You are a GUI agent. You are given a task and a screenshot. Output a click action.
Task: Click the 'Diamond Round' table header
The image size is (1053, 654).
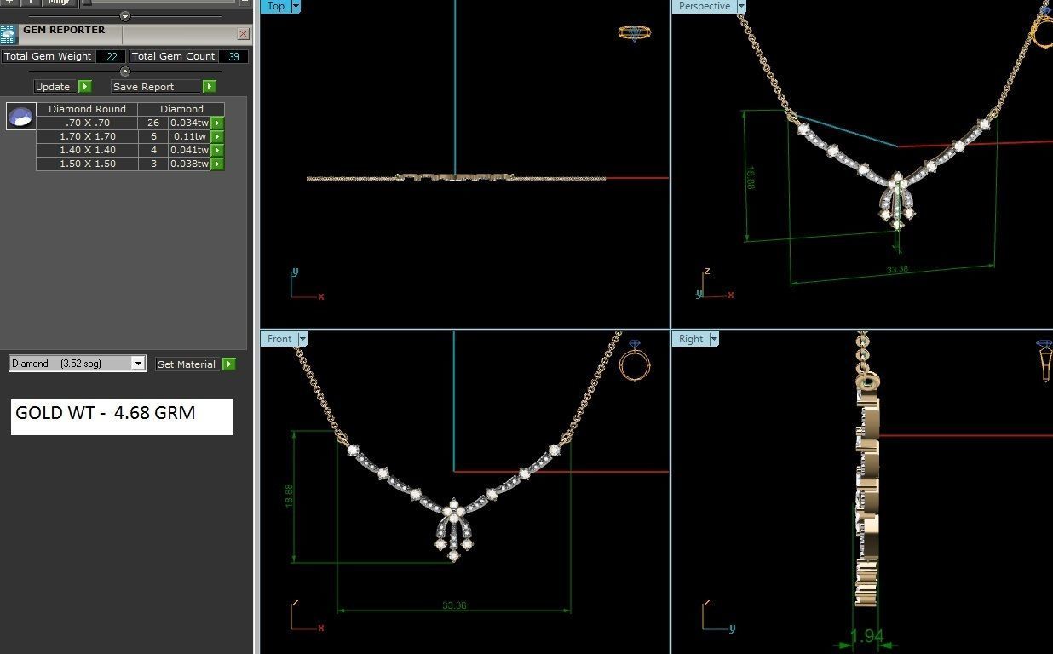click(x=87, y=109)
